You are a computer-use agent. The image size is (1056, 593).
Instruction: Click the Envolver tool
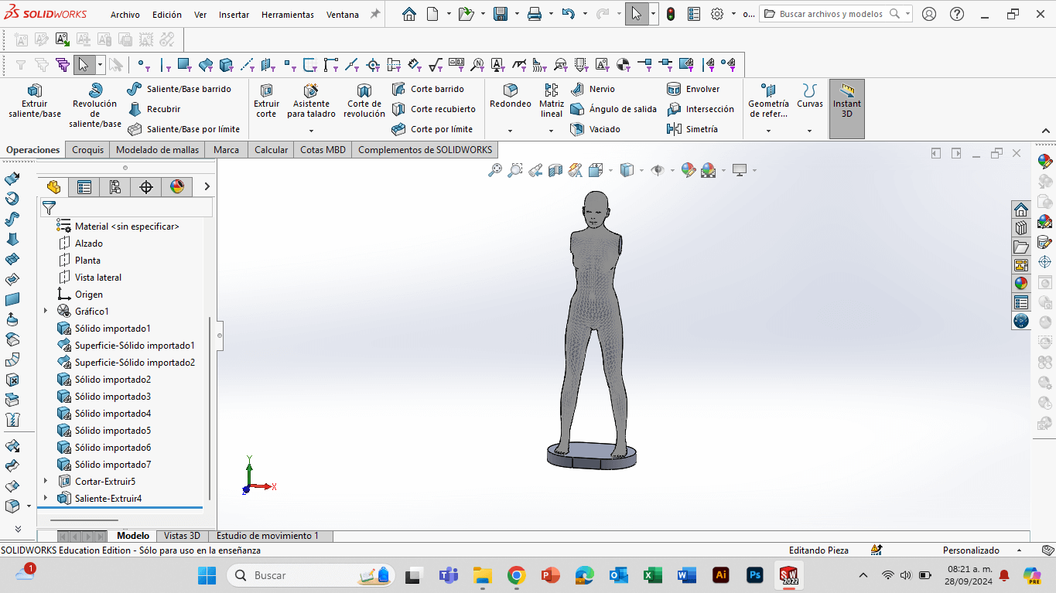click(x=693, y=89)
